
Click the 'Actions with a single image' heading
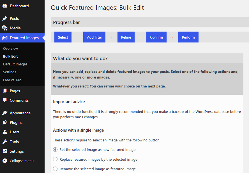[x=79, y=130]
